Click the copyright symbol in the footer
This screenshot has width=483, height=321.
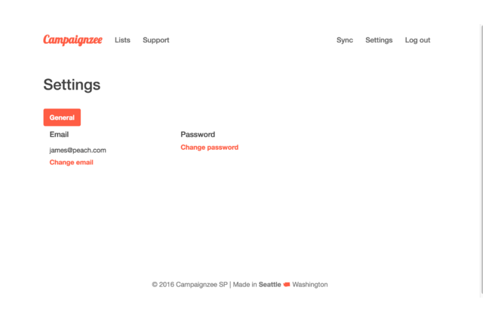[154, 285]
